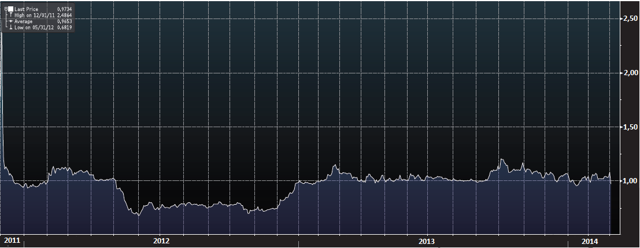
Task: Click the 1,00 price axis label
Action: (631, 181)
